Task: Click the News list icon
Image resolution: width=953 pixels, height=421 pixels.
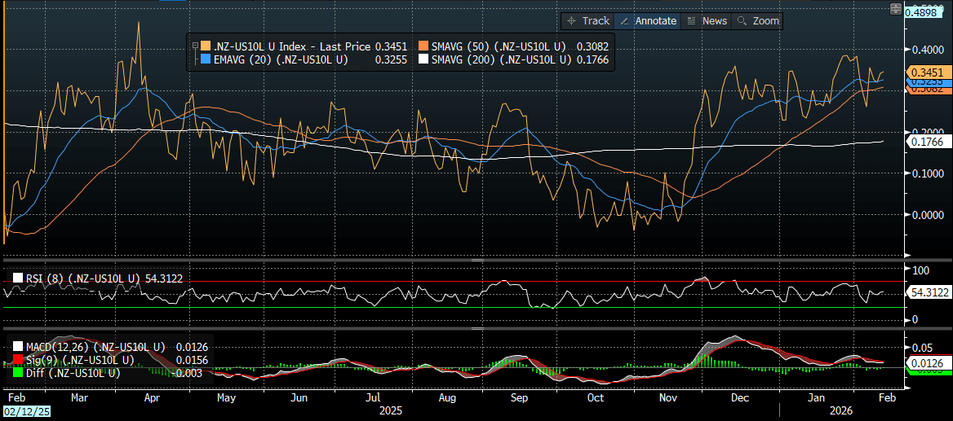Action: point(691,21)
